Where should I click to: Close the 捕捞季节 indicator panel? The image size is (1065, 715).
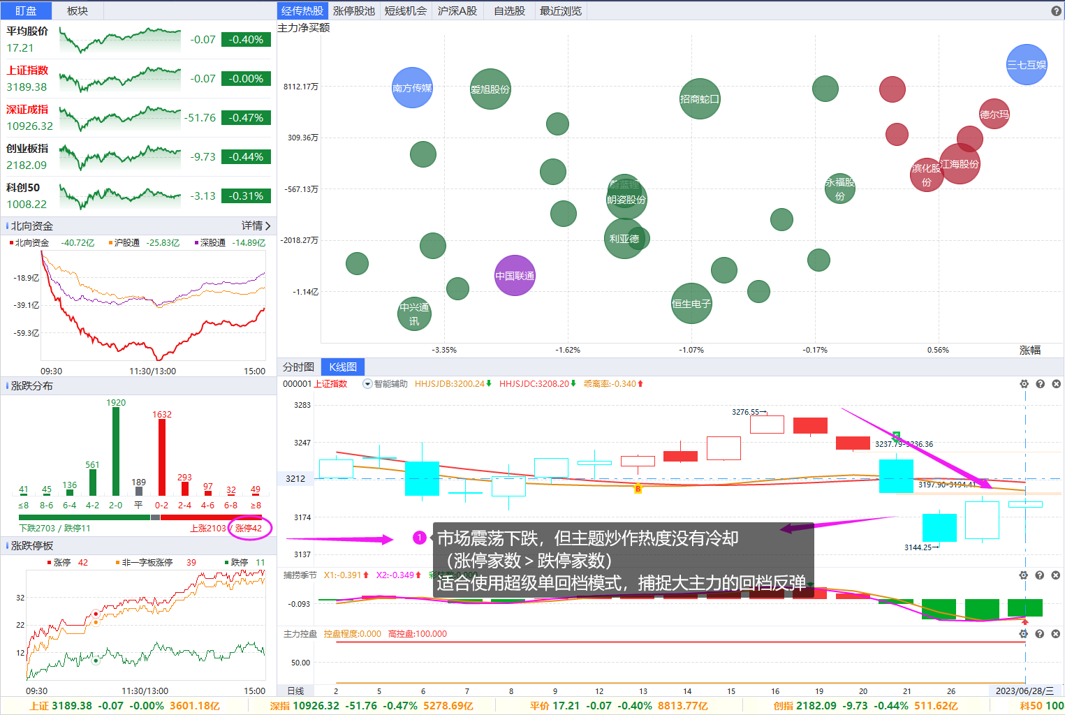tap(1055, 575)
